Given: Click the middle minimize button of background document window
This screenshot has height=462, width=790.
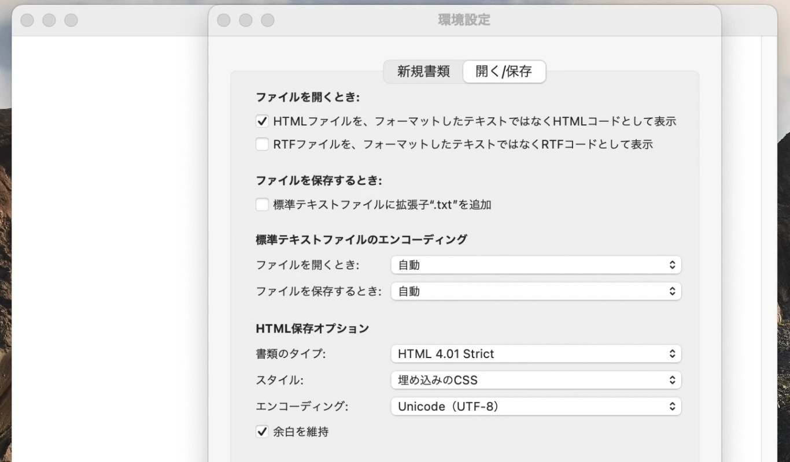Looking at the screenshot, I should click(49, 20).
